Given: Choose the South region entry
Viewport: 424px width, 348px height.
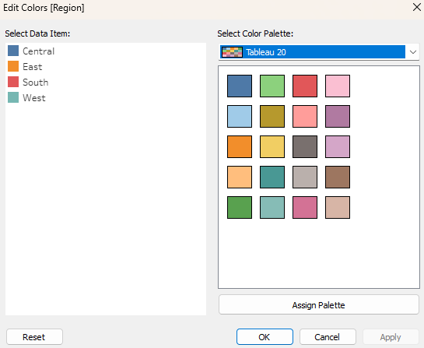Looking at the screenshot, I should 28,82.
